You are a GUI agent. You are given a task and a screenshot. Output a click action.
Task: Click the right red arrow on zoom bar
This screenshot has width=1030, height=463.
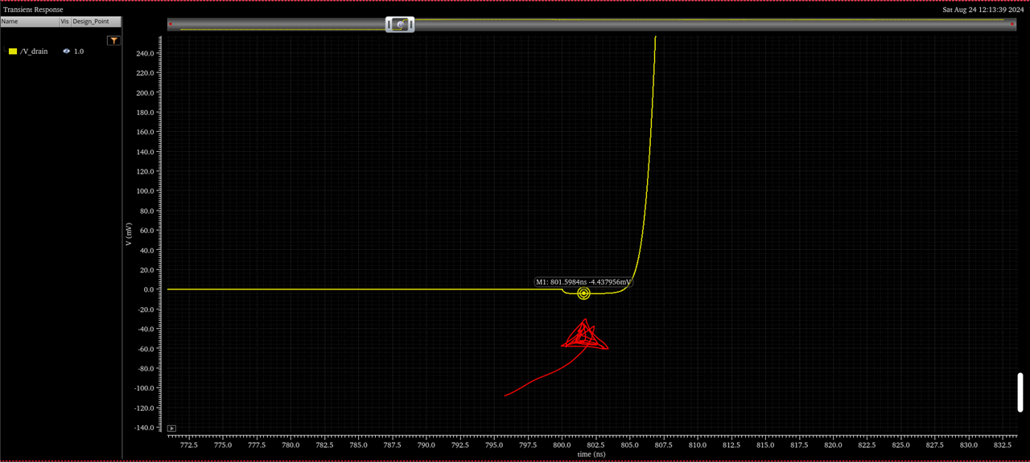tap(1012, 24)
